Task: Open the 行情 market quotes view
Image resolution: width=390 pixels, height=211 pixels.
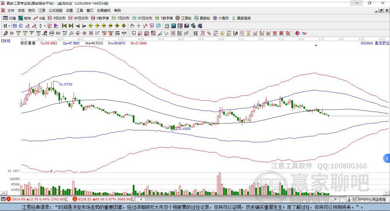Action: 10,18
